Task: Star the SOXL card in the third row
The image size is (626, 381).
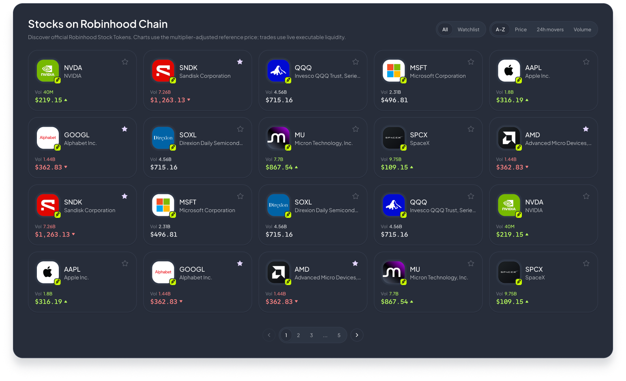Action: tap(356, 196)
